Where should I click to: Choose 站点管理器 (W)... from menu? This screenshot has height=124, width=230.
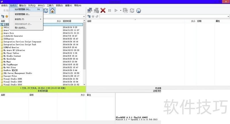coord(22,9)
